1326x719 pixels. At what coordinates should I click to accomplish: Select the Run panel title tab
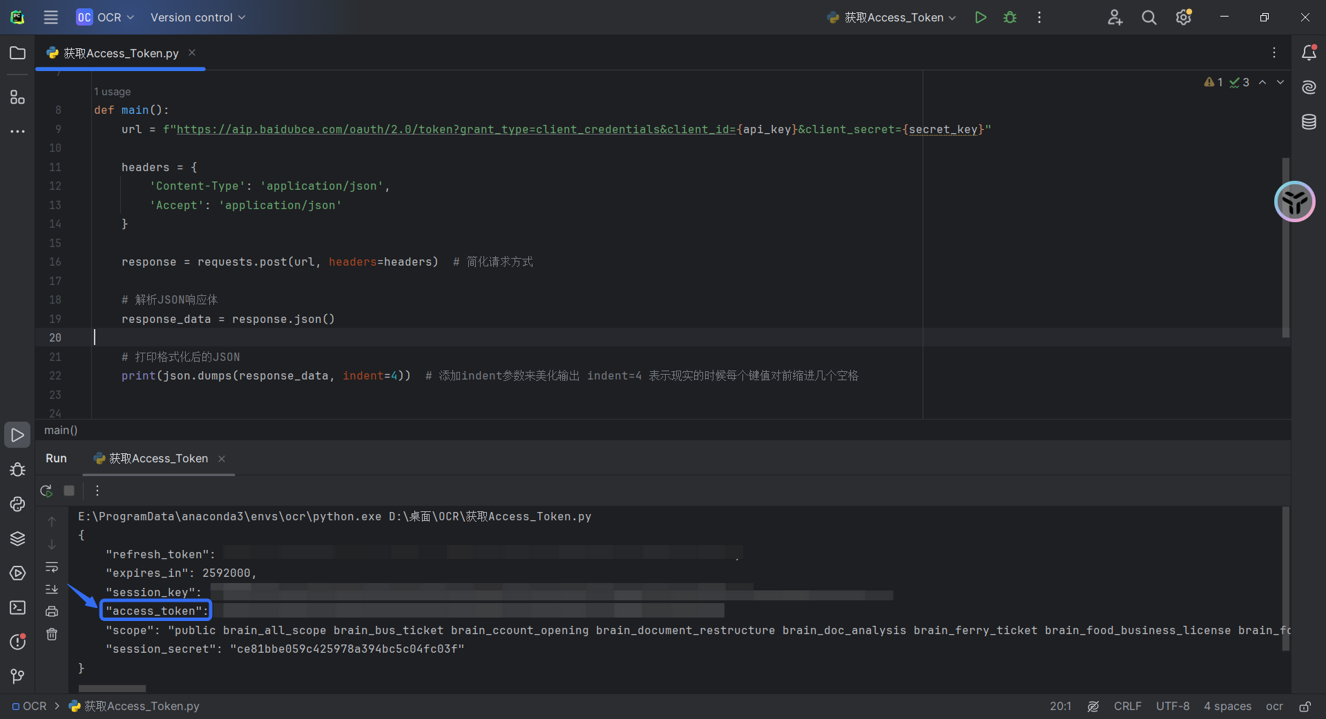[56, 458]
